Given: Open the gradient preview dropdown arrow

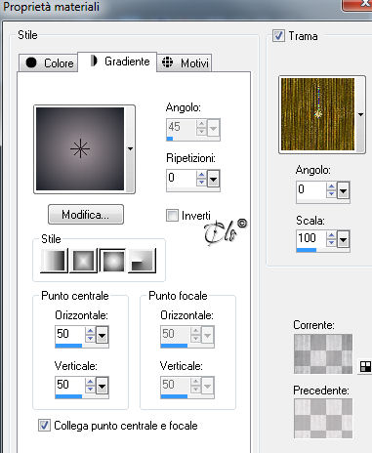Looking at the screenshot, I should [x=130, y=149].
